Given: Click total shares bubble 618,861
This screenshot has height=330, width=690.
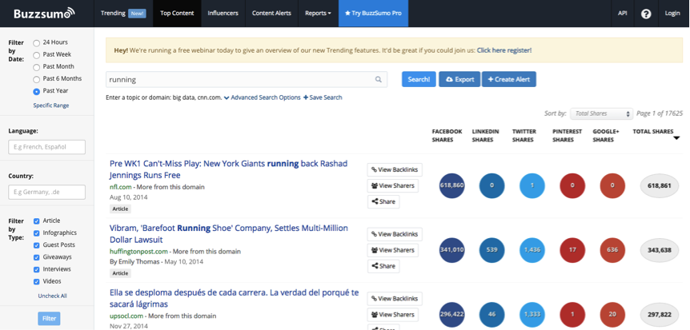Looking at the screenshot, I should click(x=660, y=185).
